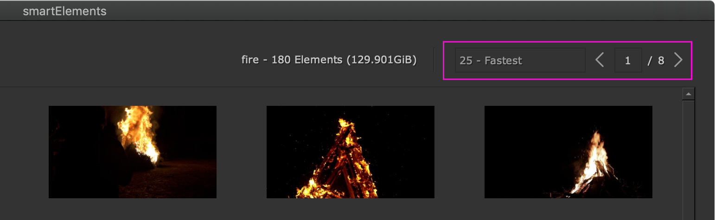Click the vertical divider left of the dropdown

pos(434,60)
